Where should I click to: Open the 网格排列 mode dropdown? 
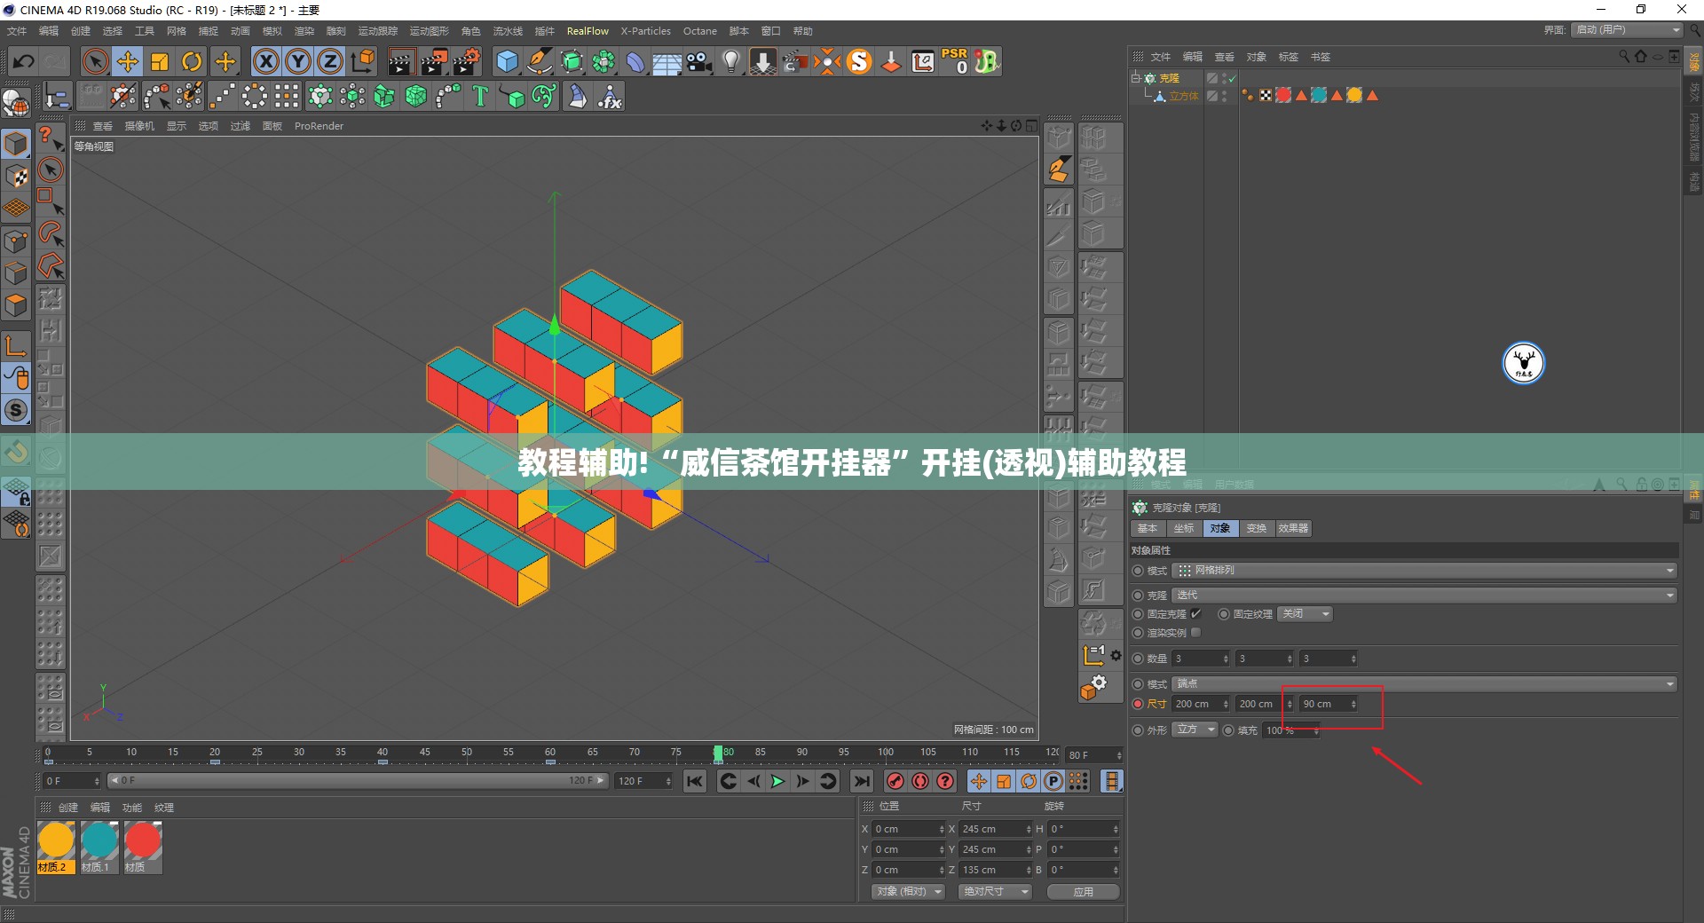tap(1424, 571)
